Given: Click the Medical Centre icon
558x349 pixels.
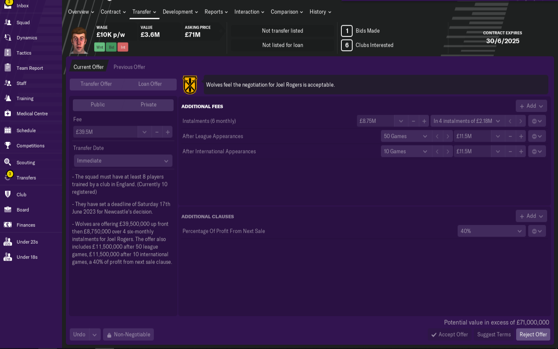Looking at the screenshot, I should coord(8,114).
